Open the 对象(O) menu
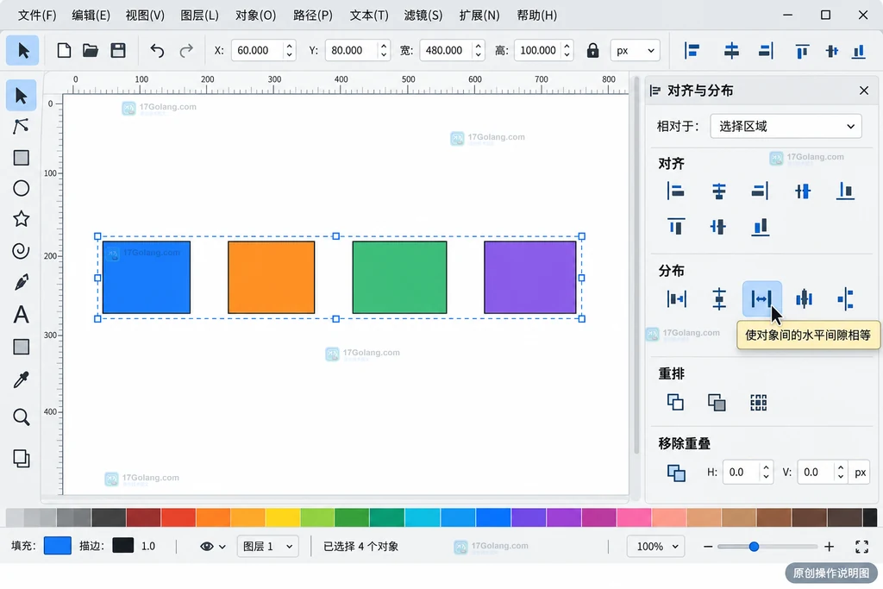Viewport: 883px width, 589px height. point(255,16)
